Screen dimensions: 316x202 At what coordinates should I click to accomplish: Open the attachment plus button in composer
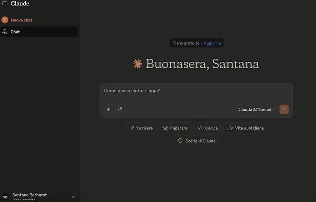[x=108, y=109]
